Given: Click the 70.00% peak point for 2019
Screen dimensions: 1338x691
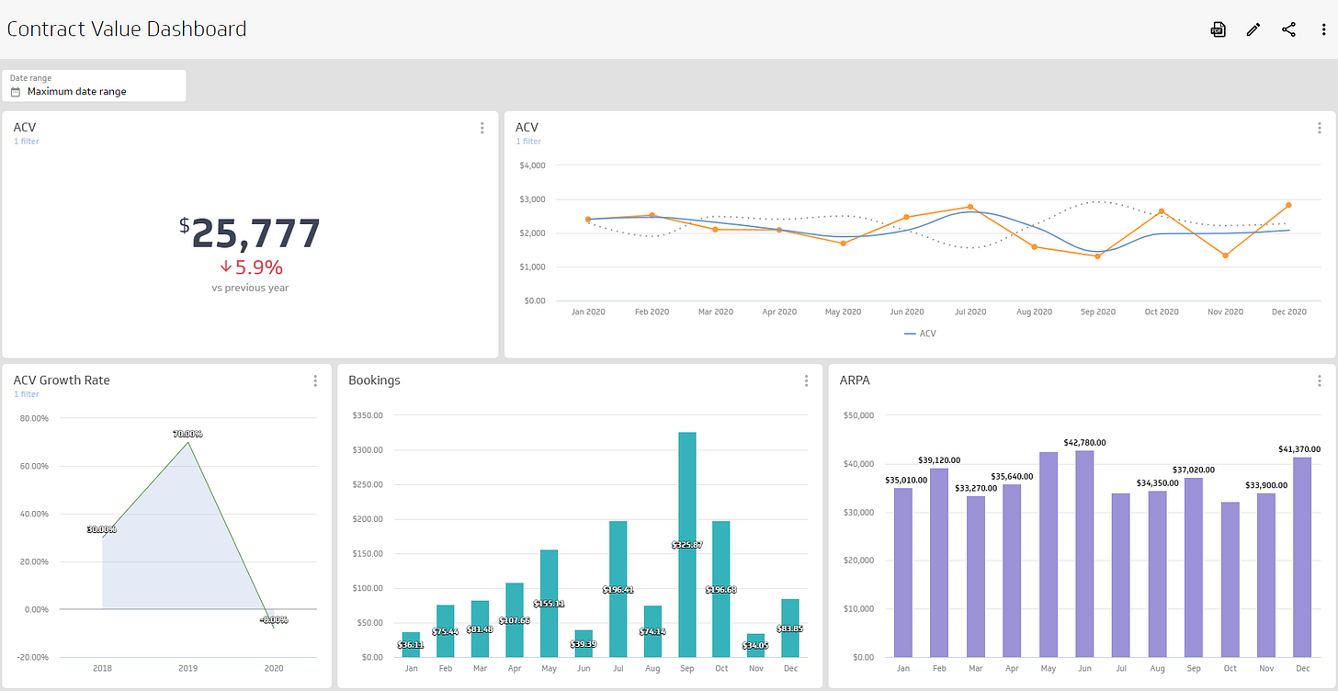Looking at the screenshot, I should point(188,441).
